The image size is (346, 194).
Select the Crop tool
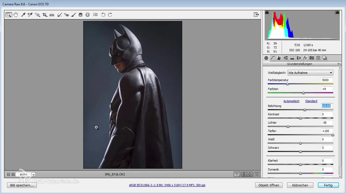(45, 15)
